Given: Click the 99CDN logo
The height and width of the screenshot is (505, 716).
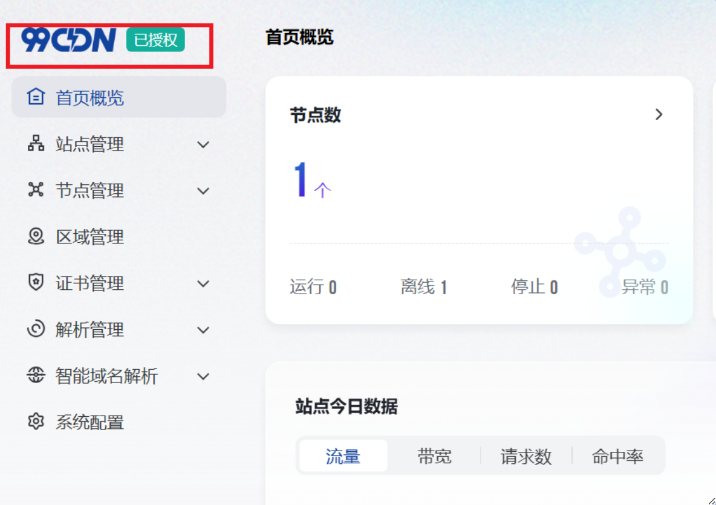Looking at the screenshot, I should click(68, 40).
